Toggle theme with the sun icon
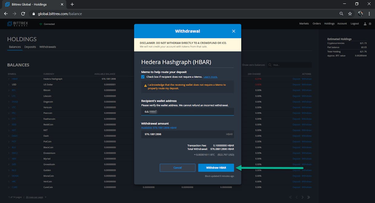The width and height of the screenshot is (375, 203). (x=370, y=24)
